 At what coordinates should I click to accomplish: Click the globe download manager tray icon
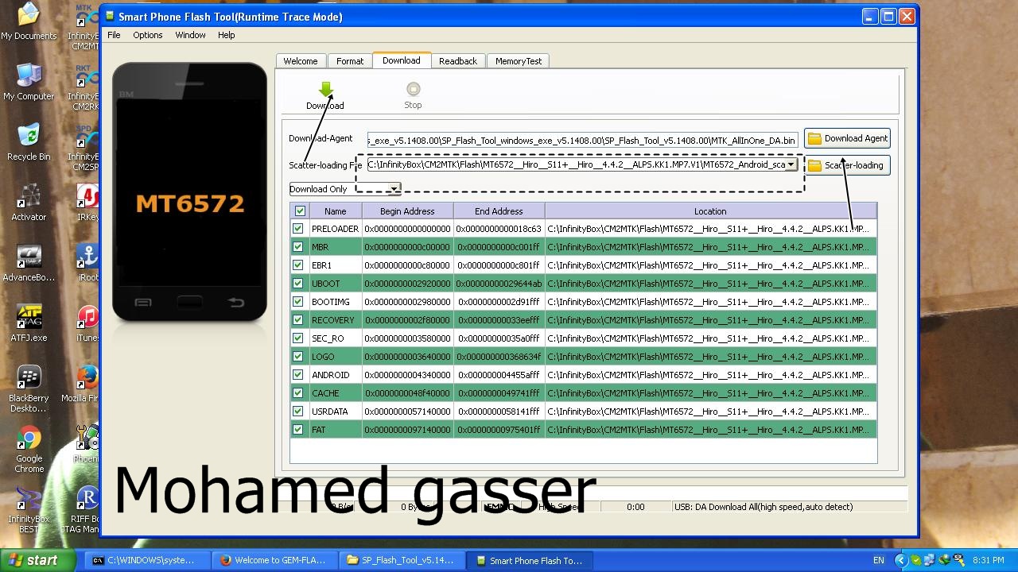(x=944, y=560)
